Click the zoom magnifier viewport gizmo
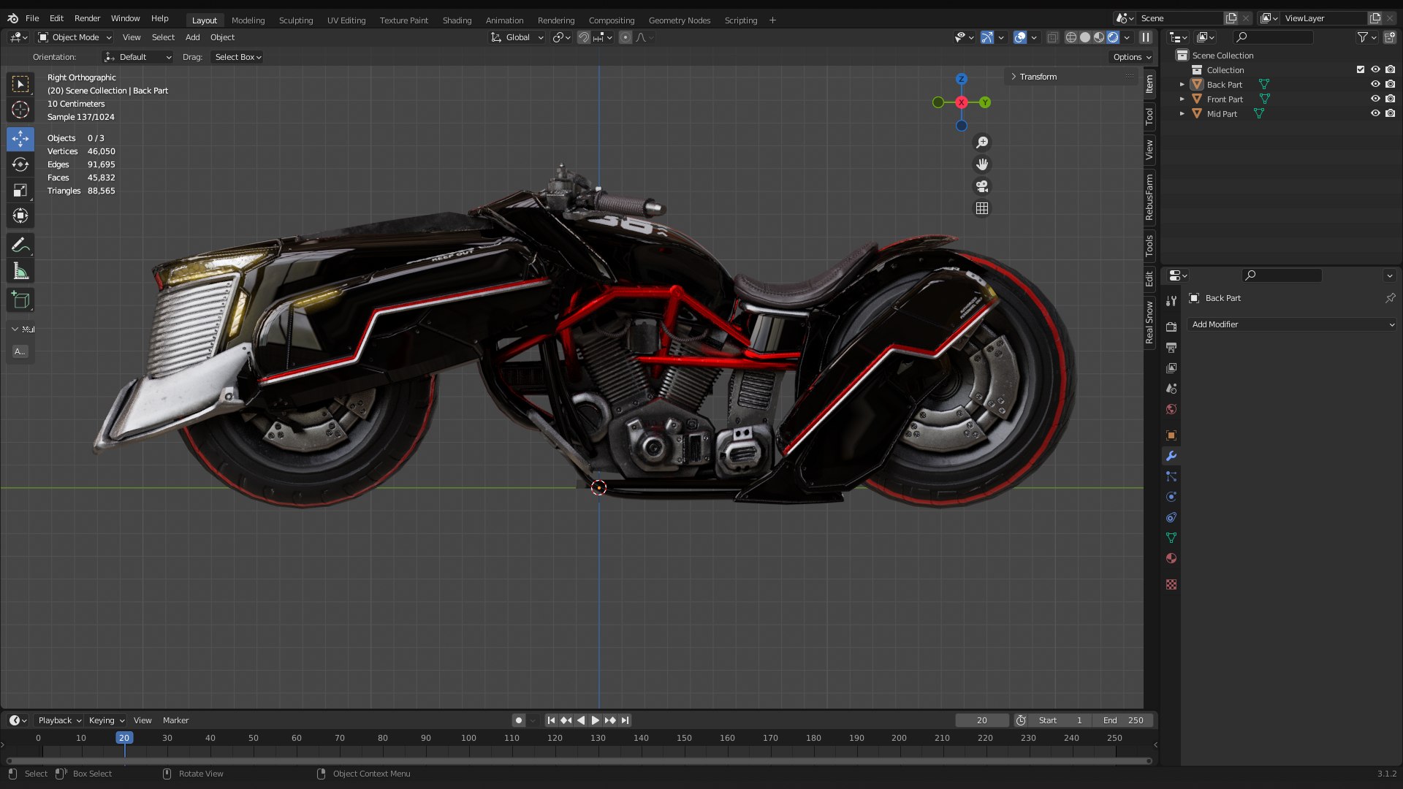This screenshot has height=789, width=1403. tap(982, 142)
